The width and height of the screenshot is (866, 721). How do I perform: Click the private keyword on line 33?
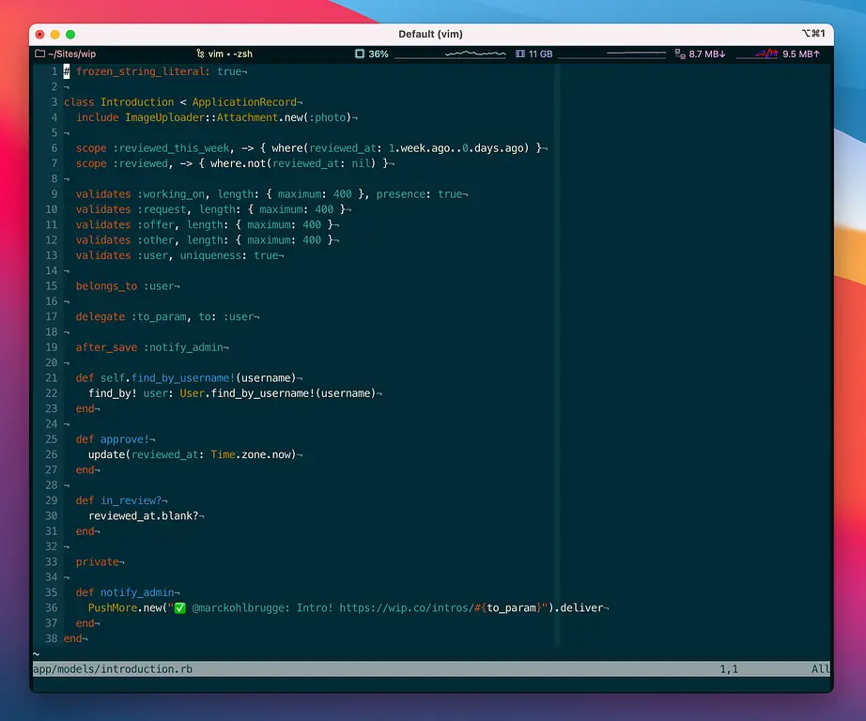pos(98,562)
